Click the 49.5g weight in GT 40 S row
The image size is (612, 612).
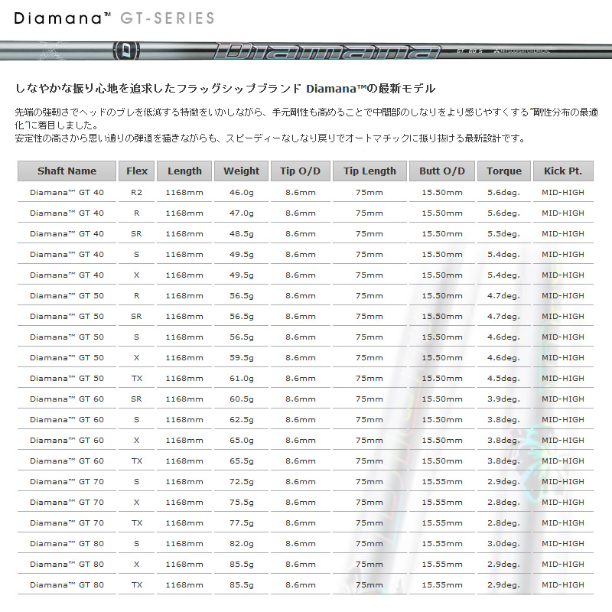coord(242,255)
